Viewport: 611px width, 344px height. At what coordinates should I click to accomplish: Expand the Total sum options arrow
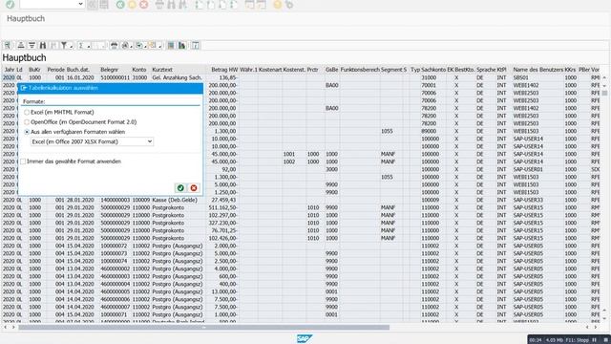pos(89,47)
